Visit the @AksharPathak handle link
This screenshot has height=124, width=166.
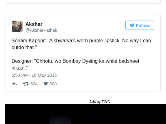tap(41, 30)
